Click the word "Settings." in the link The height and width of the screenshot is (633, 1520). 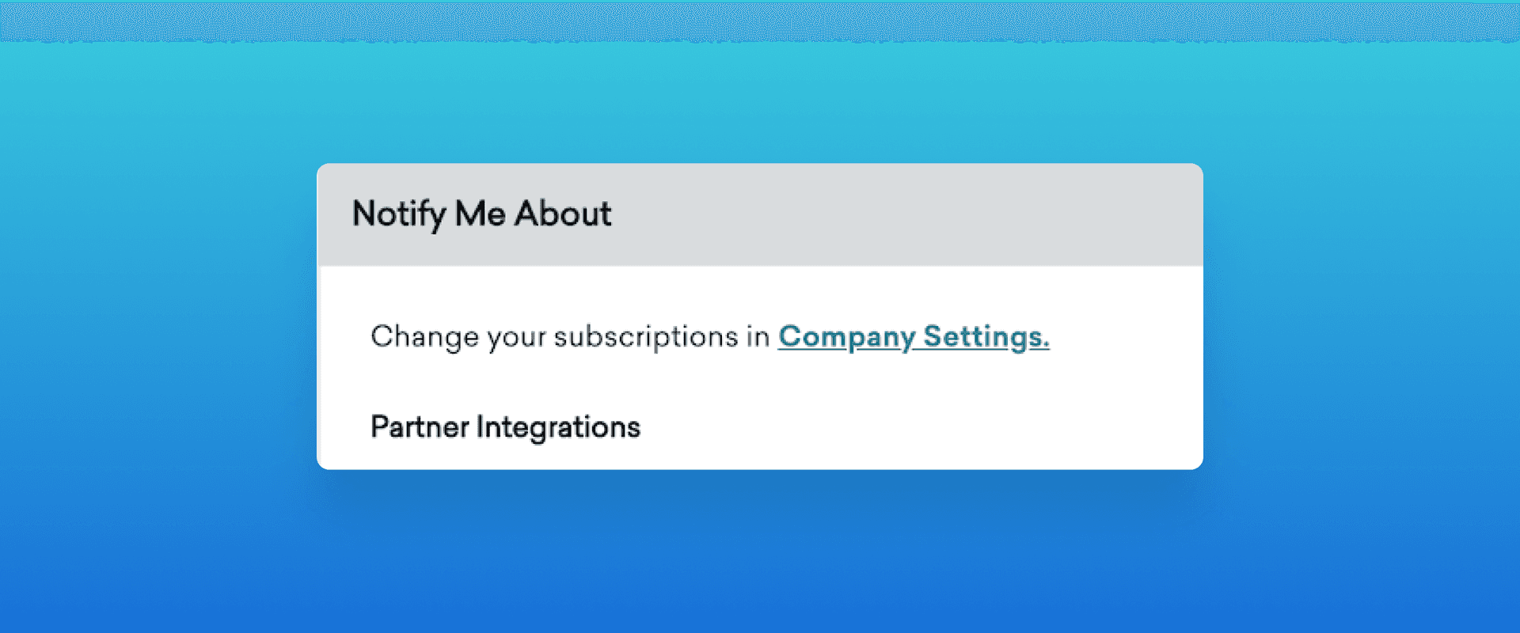tap(986, 337)
